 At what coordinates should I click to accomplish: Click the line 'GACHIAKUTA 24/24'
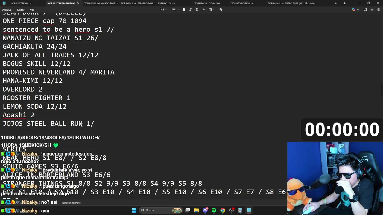coord(35,47)
